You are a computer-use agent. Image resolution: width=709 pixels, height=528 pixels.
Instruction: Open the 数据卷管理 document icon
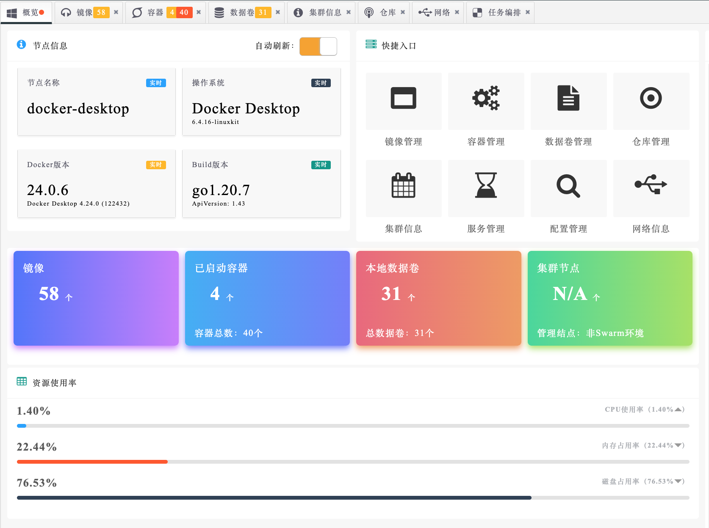click(x=568, y=98)
